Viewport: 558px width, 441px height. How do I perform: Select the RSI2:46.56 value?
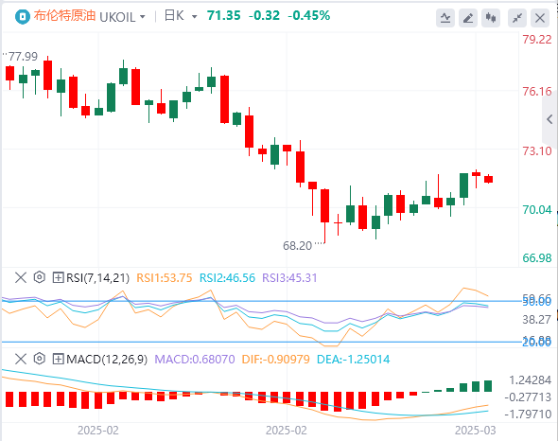[227, 278]
